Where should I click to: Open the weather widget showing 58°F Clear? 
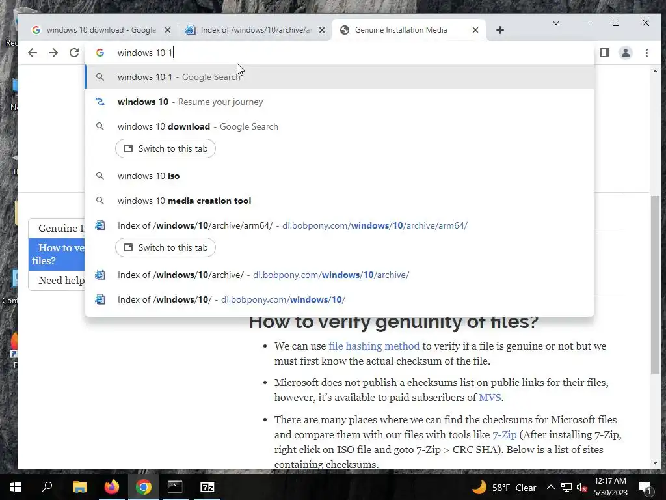point(504,487)
